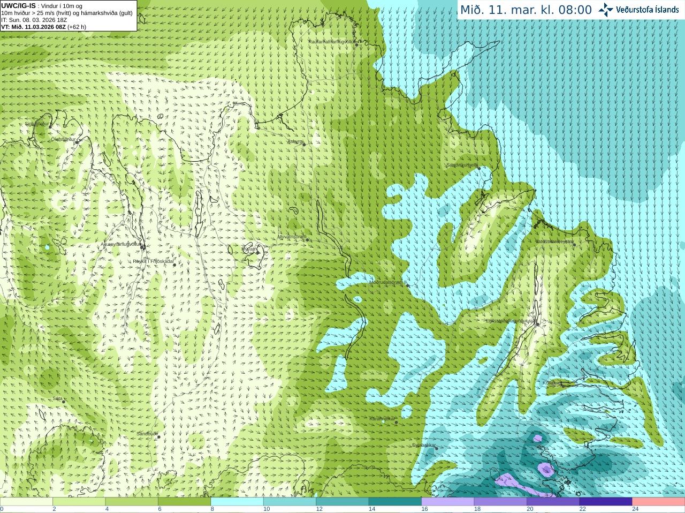Click the 10–12 m/s cyan legend swatch
Viewport: 685px width, 513px height.
tap(290, 502)
